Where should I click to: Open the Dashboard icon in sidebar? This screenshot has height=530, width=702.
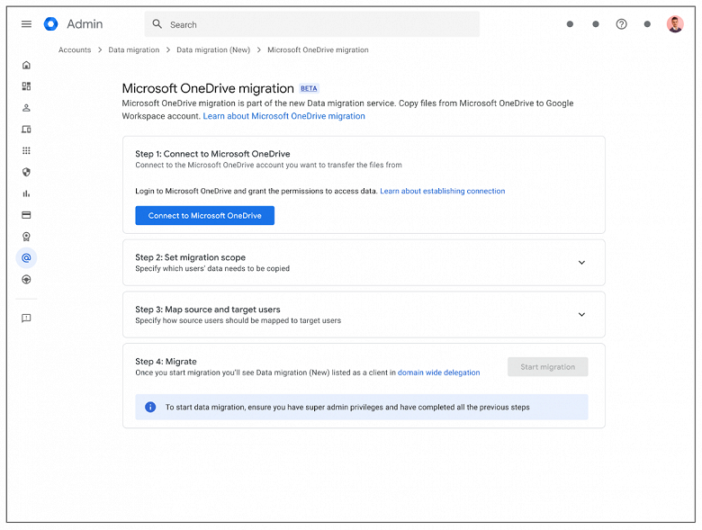point(26,86)
